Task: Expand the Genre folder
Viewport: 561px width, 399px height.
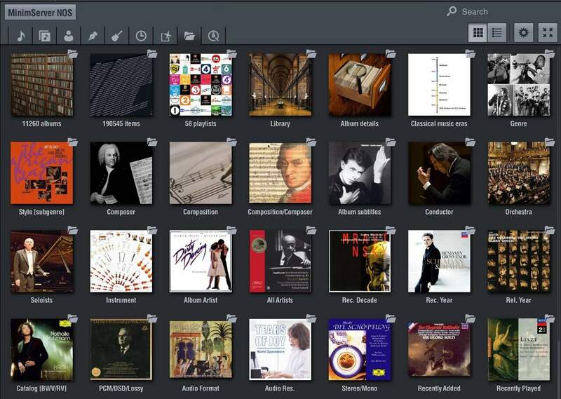Action: click(518, 85)
